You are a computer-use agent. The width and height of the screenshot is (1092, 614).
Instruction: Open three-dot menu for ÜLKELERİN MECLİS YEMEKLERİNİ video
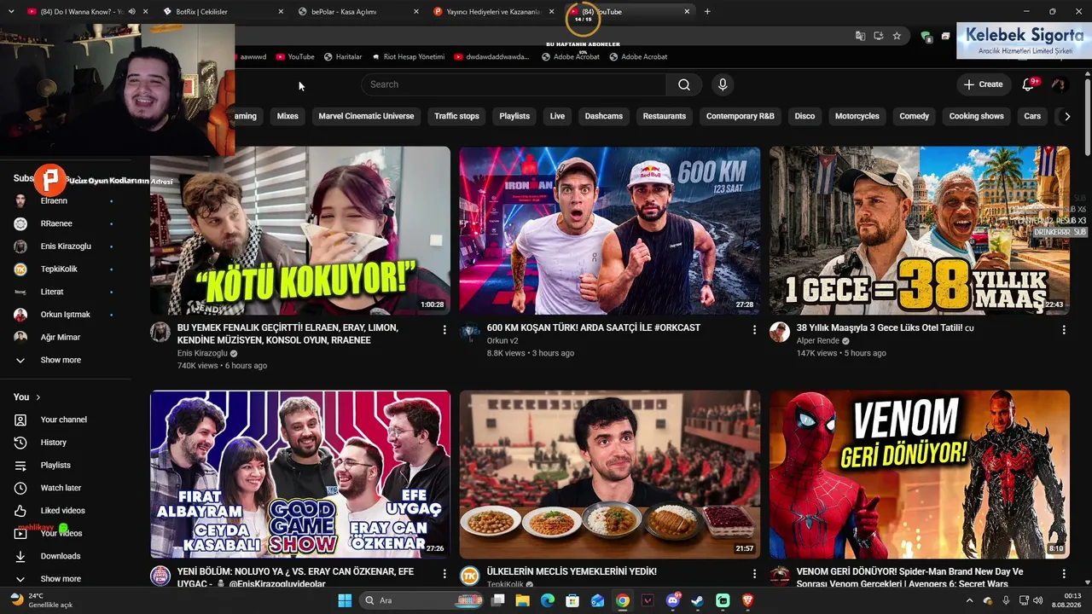pos(754,573)
